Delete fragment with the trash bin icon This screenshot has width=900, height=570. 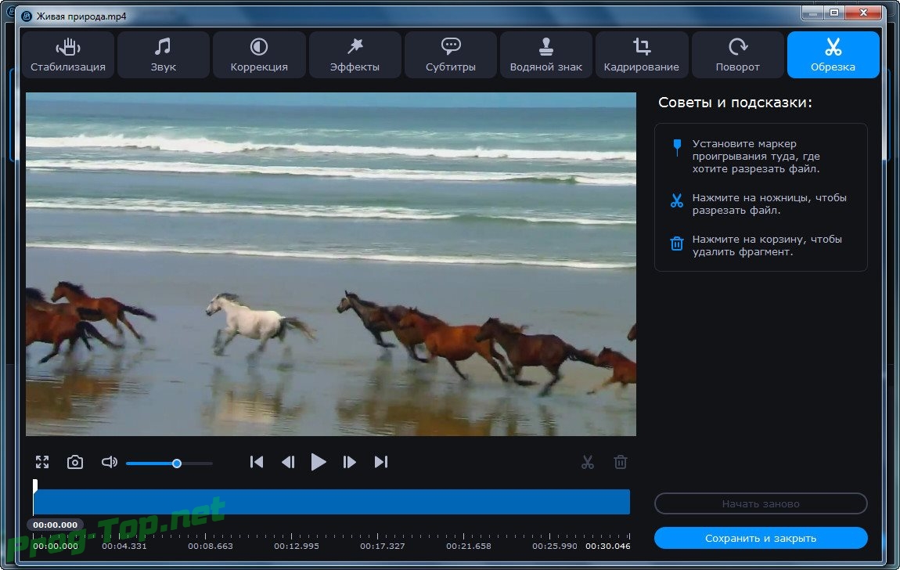click(x=621, y=462)
